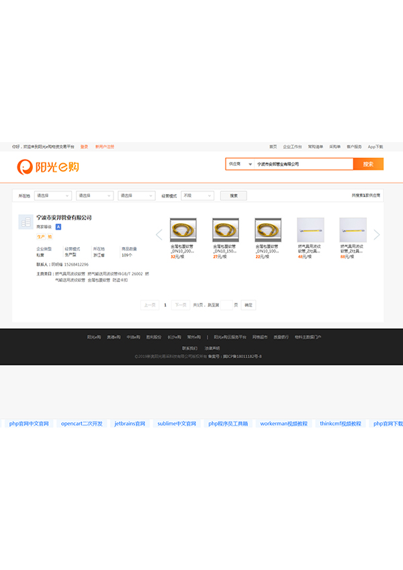
Task: Click the gray 搜索 filter button
Action: tap(234, 195)
